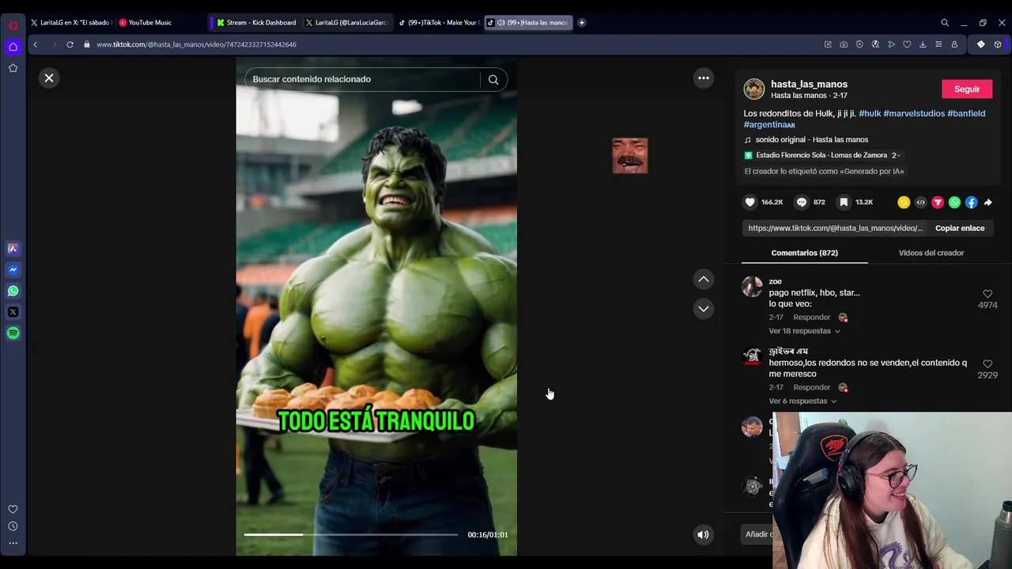Switch to TikTok - Make Your Day tab
This screenshot has width=1012, height=569.
point(439,23)
